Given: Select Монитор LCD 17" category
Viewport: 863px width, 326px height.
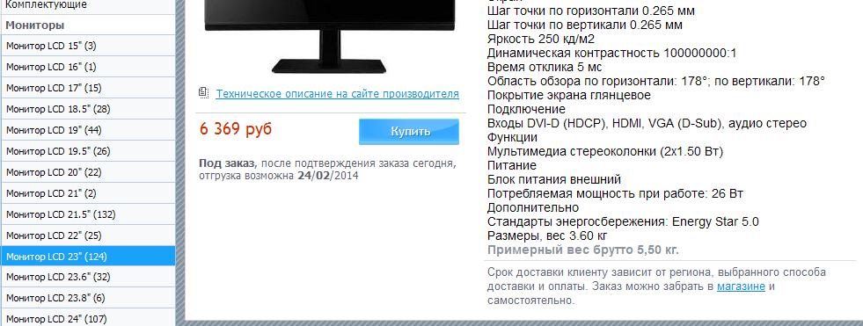Looking at the screenshot, I should [x=88, y=88].
